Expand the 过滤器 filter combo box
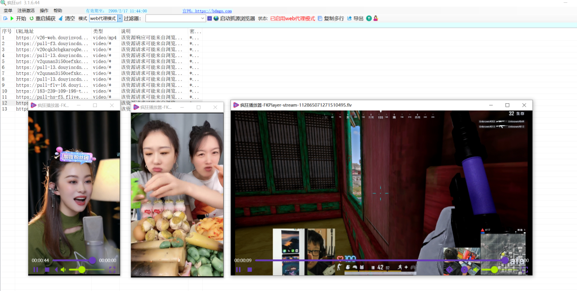 pos(203,19)
